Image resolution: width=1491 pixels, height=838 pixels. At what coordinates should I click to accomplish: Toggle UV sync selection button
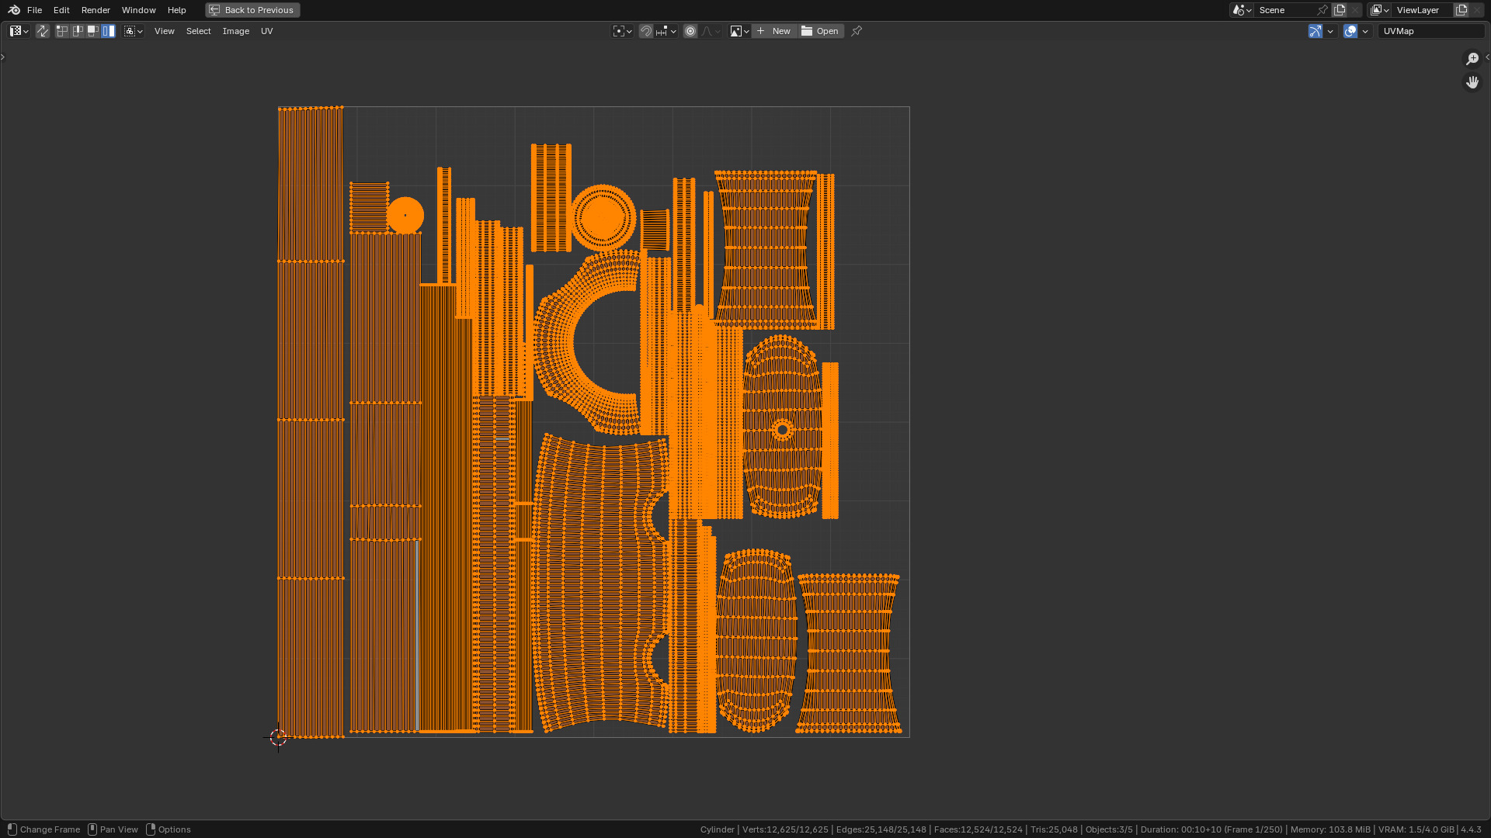pyautogui.click(x=43, y=31)
